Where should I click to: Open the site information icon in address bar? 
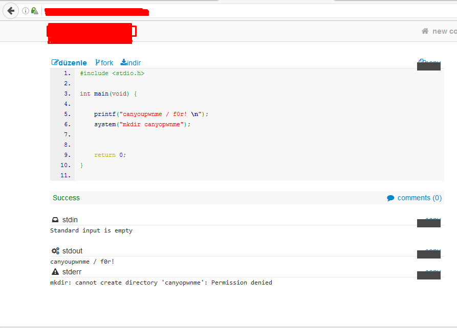pyautogui.click(x=26, y=11)
